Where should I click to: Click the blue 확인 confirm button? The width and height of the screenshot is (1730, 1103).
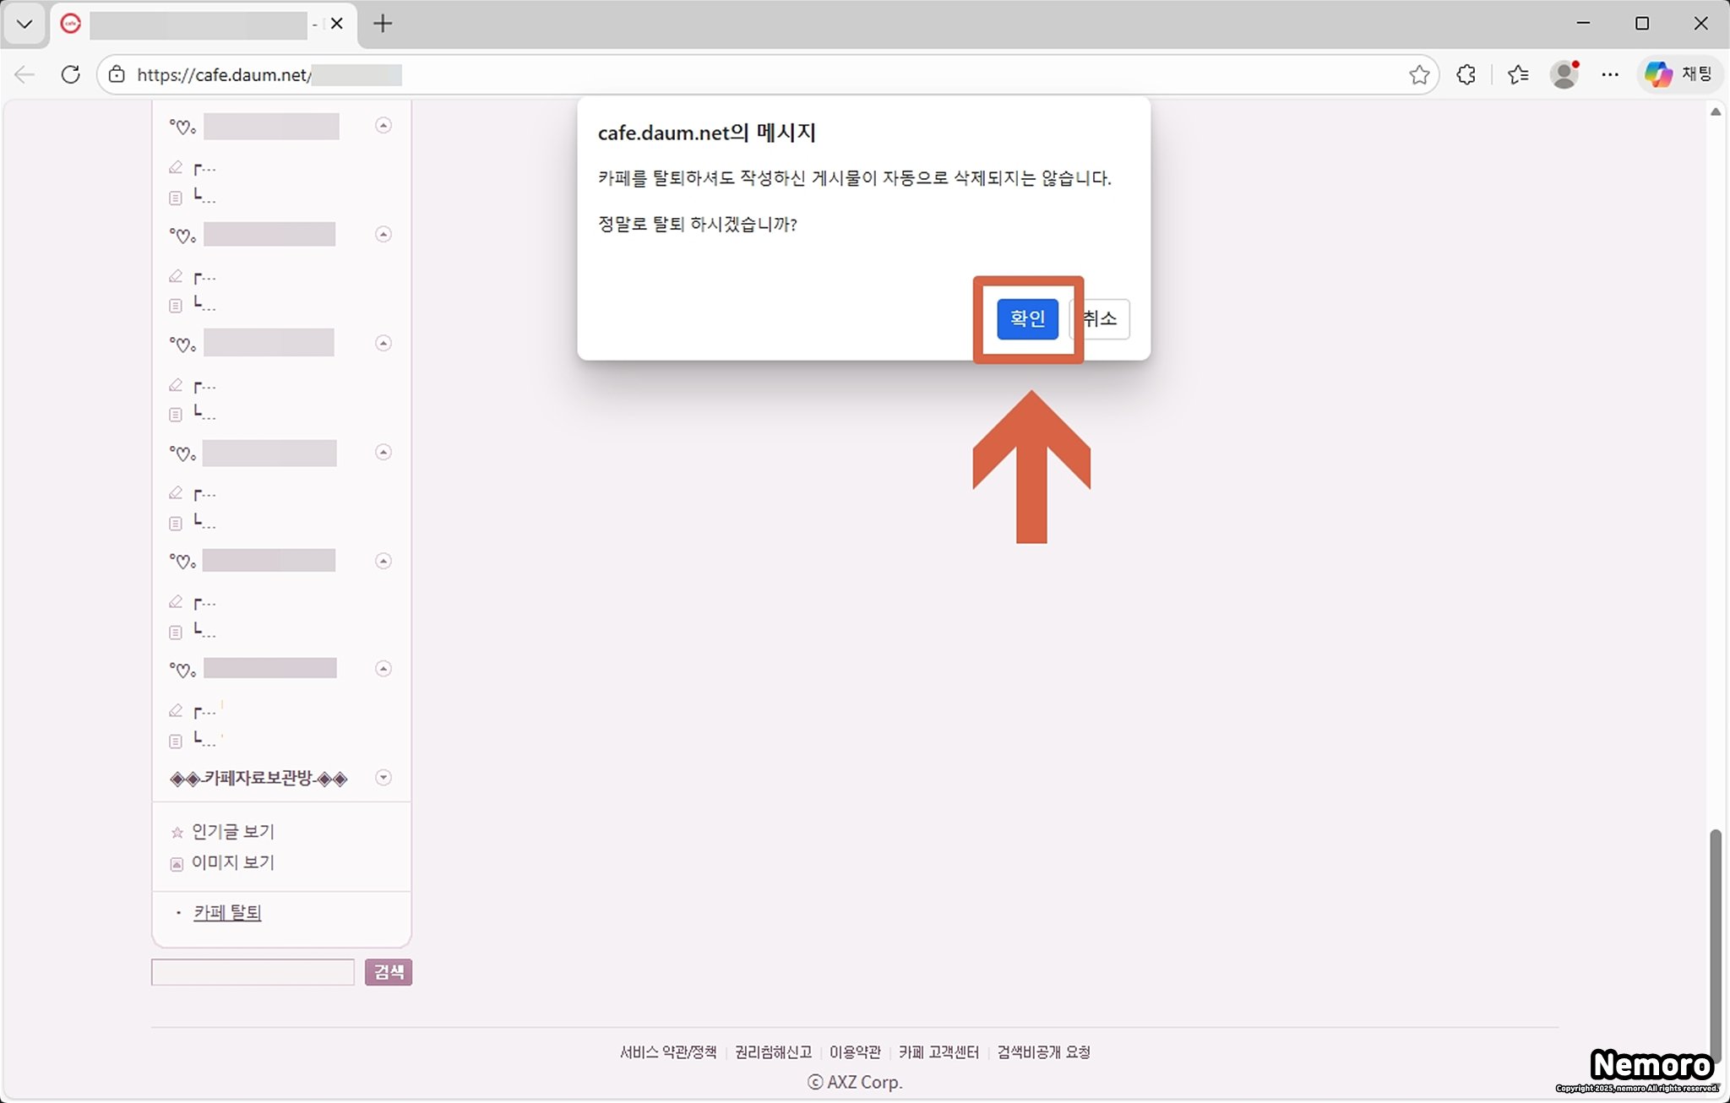point(1027,318)
